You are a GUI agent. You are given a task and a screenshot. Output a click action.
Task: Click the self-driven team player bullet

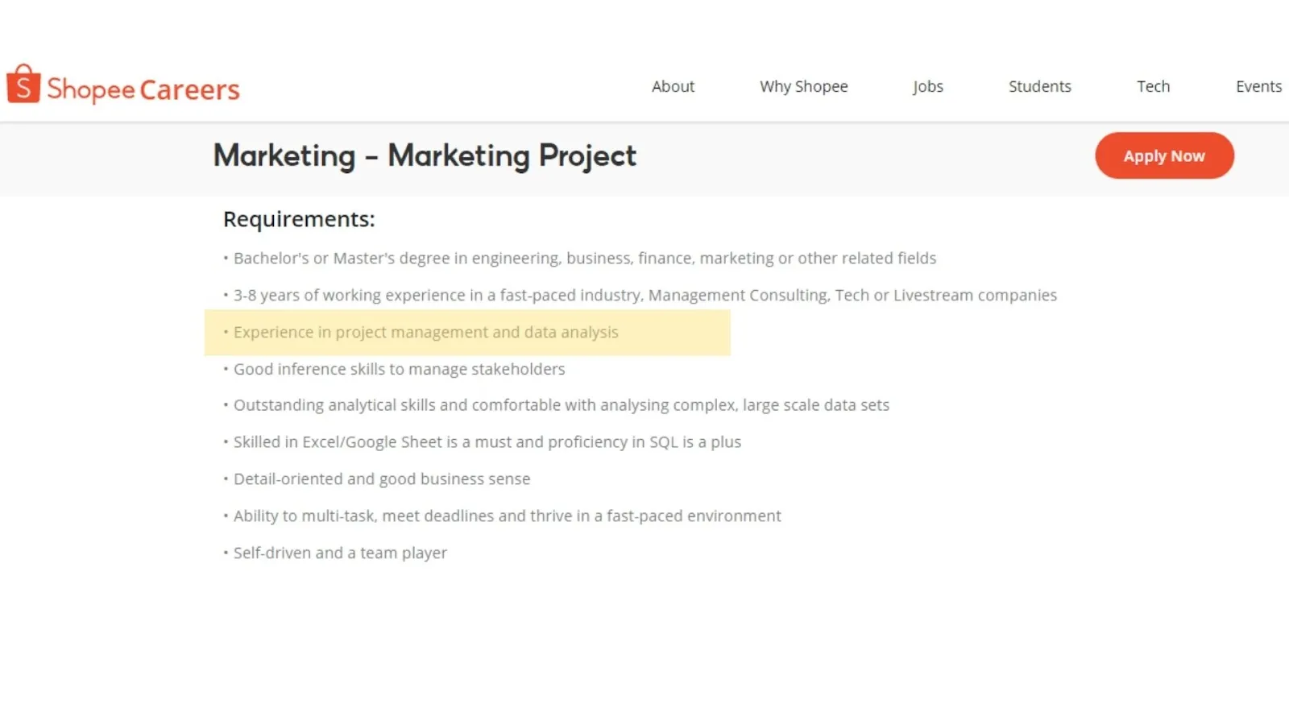[x=339, y=553]
